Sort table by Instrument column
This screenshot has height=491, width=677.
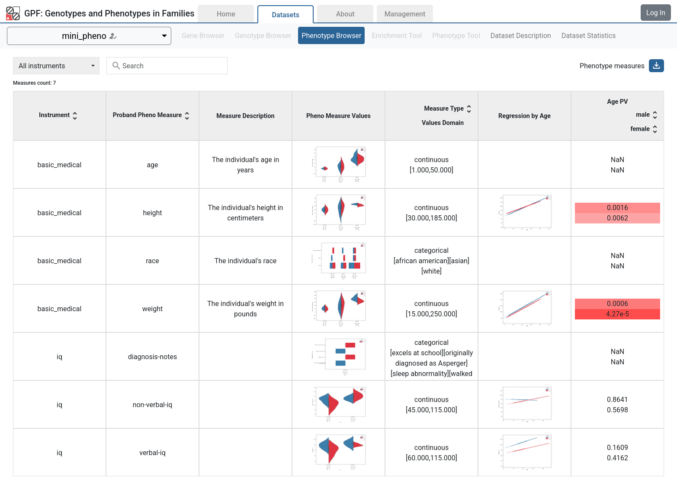click(x=75, y=115)
